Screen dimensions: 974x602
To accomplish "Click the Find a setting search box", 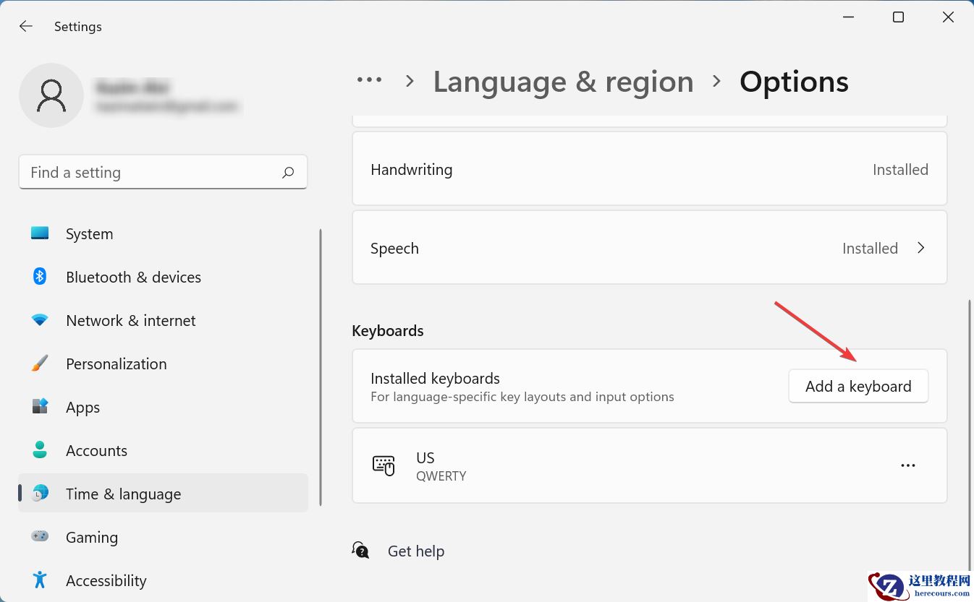I will tap(152, 173).
